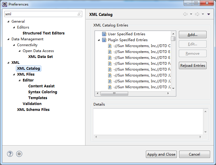This screenshot has height=165, width=216.
Task: Click the Add... button
Action: click(193, 34)
